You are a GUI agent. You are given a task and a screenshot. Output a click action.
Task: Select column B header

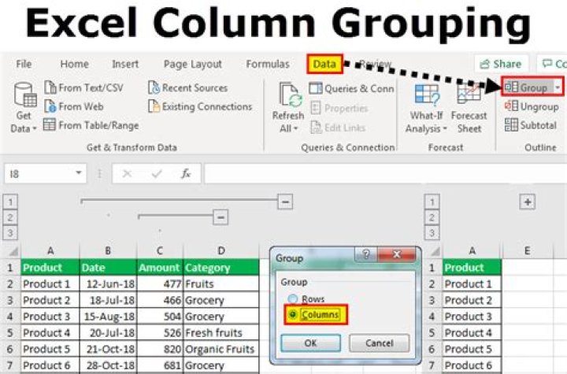tap(108, 250)
